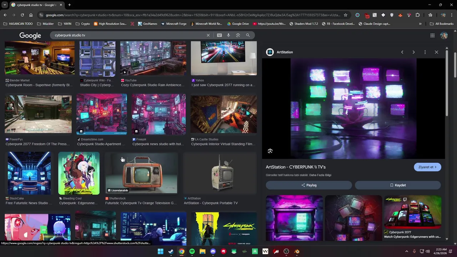Open a new browser tab
The image size is (457, 257).
coord(69,5)
